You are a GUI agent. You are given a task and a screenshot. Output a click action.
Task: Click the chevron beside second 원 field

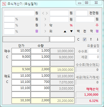click(x=45, y=19)
